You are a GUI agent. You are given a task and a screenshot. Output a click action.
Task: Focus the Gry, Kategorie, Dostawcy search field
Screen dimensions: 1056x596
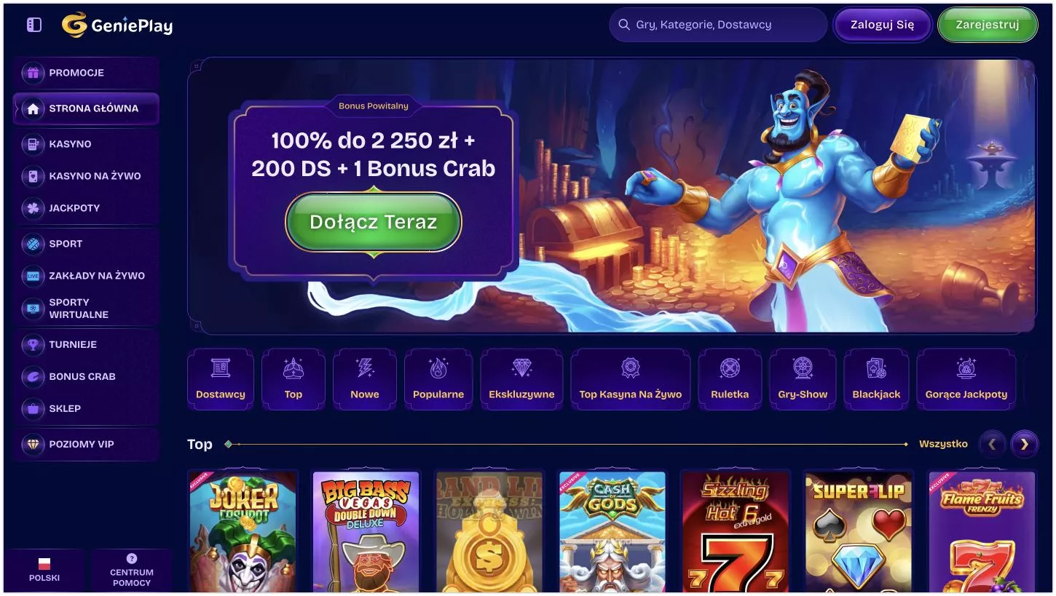(718, 25)
